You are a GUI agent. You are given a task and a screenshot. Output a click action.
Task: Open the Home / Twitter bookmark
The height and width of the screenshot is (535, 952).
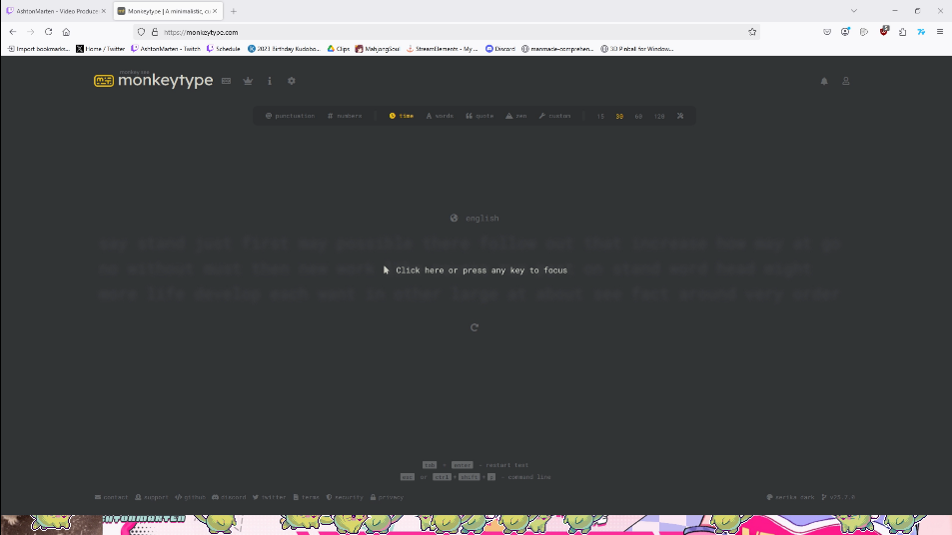tap(100, 49)
